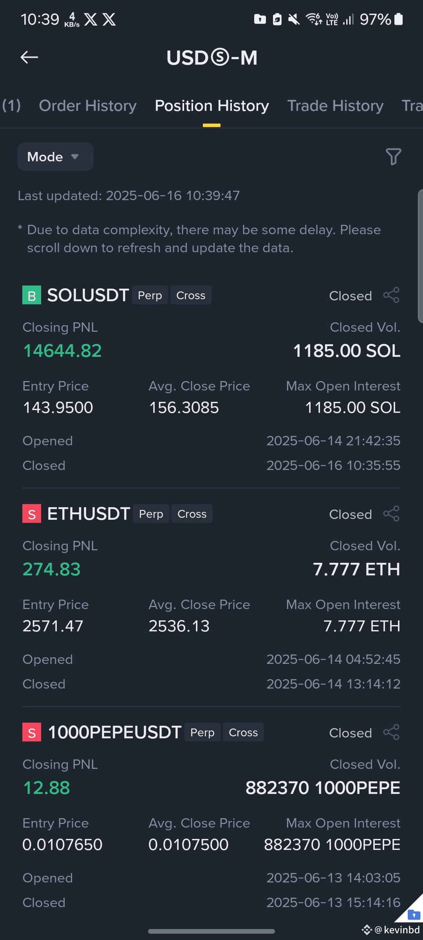423x940 pixels.
Task: Open the partially visible Tra... tab
Action: click(x=412, y=106)
